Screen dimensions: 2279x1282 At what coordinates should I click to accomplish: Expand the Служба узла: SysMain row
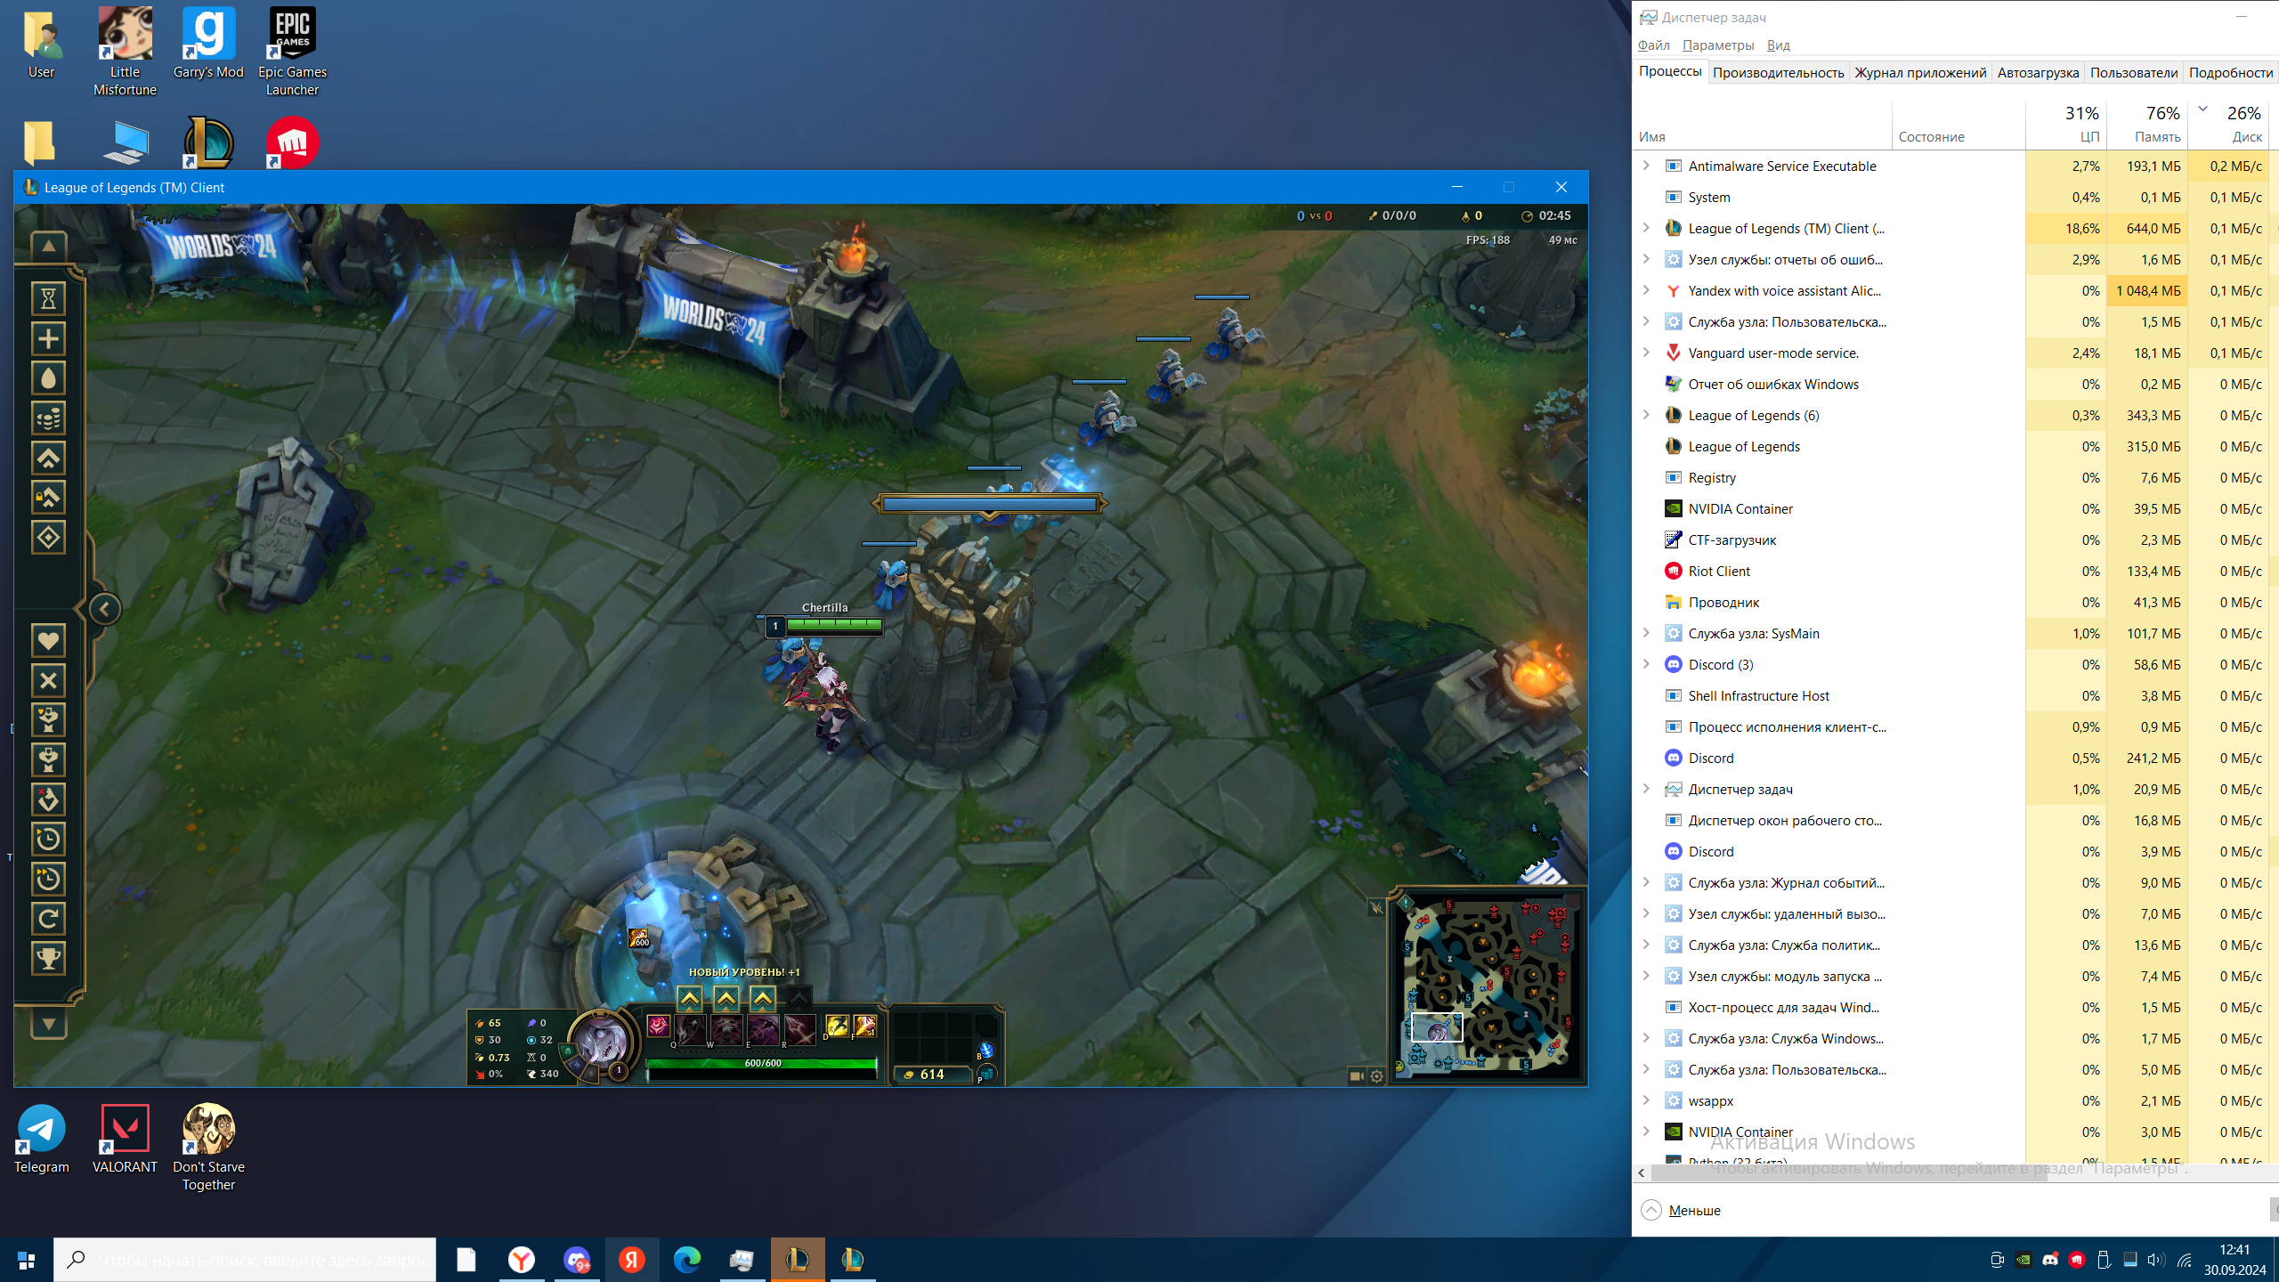[1646, 633]
